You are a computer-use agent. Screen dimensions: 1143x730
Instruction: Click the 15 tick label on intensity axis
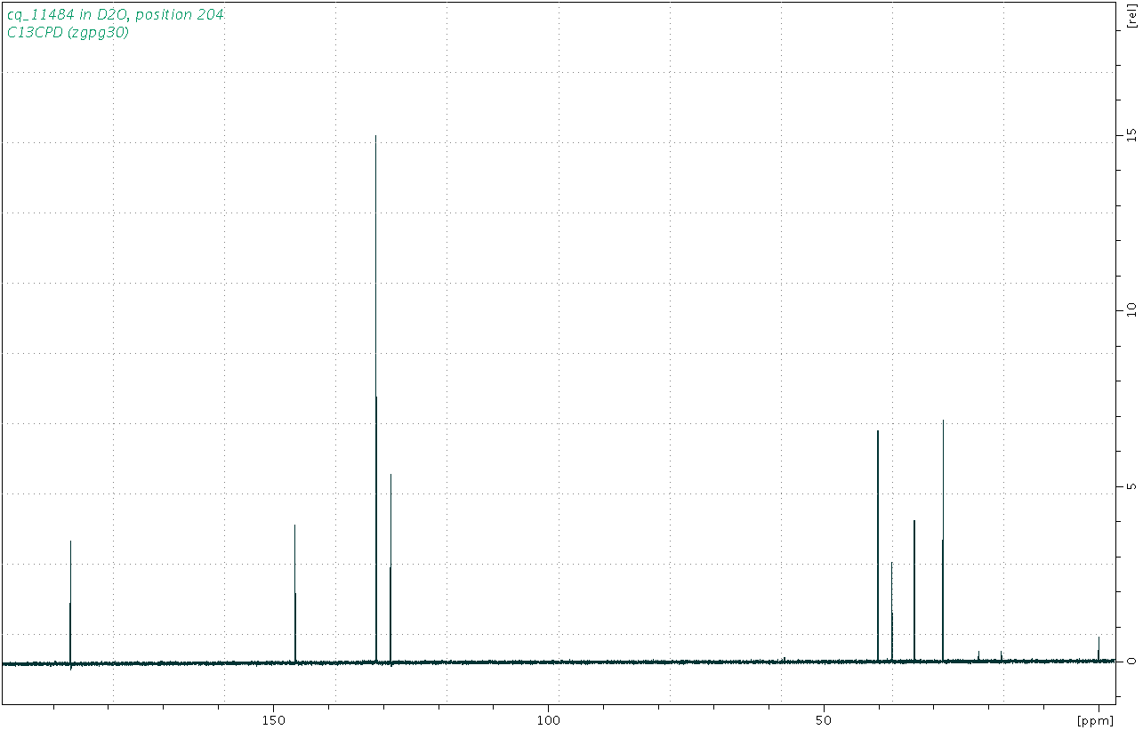(x=1131, y=134)
